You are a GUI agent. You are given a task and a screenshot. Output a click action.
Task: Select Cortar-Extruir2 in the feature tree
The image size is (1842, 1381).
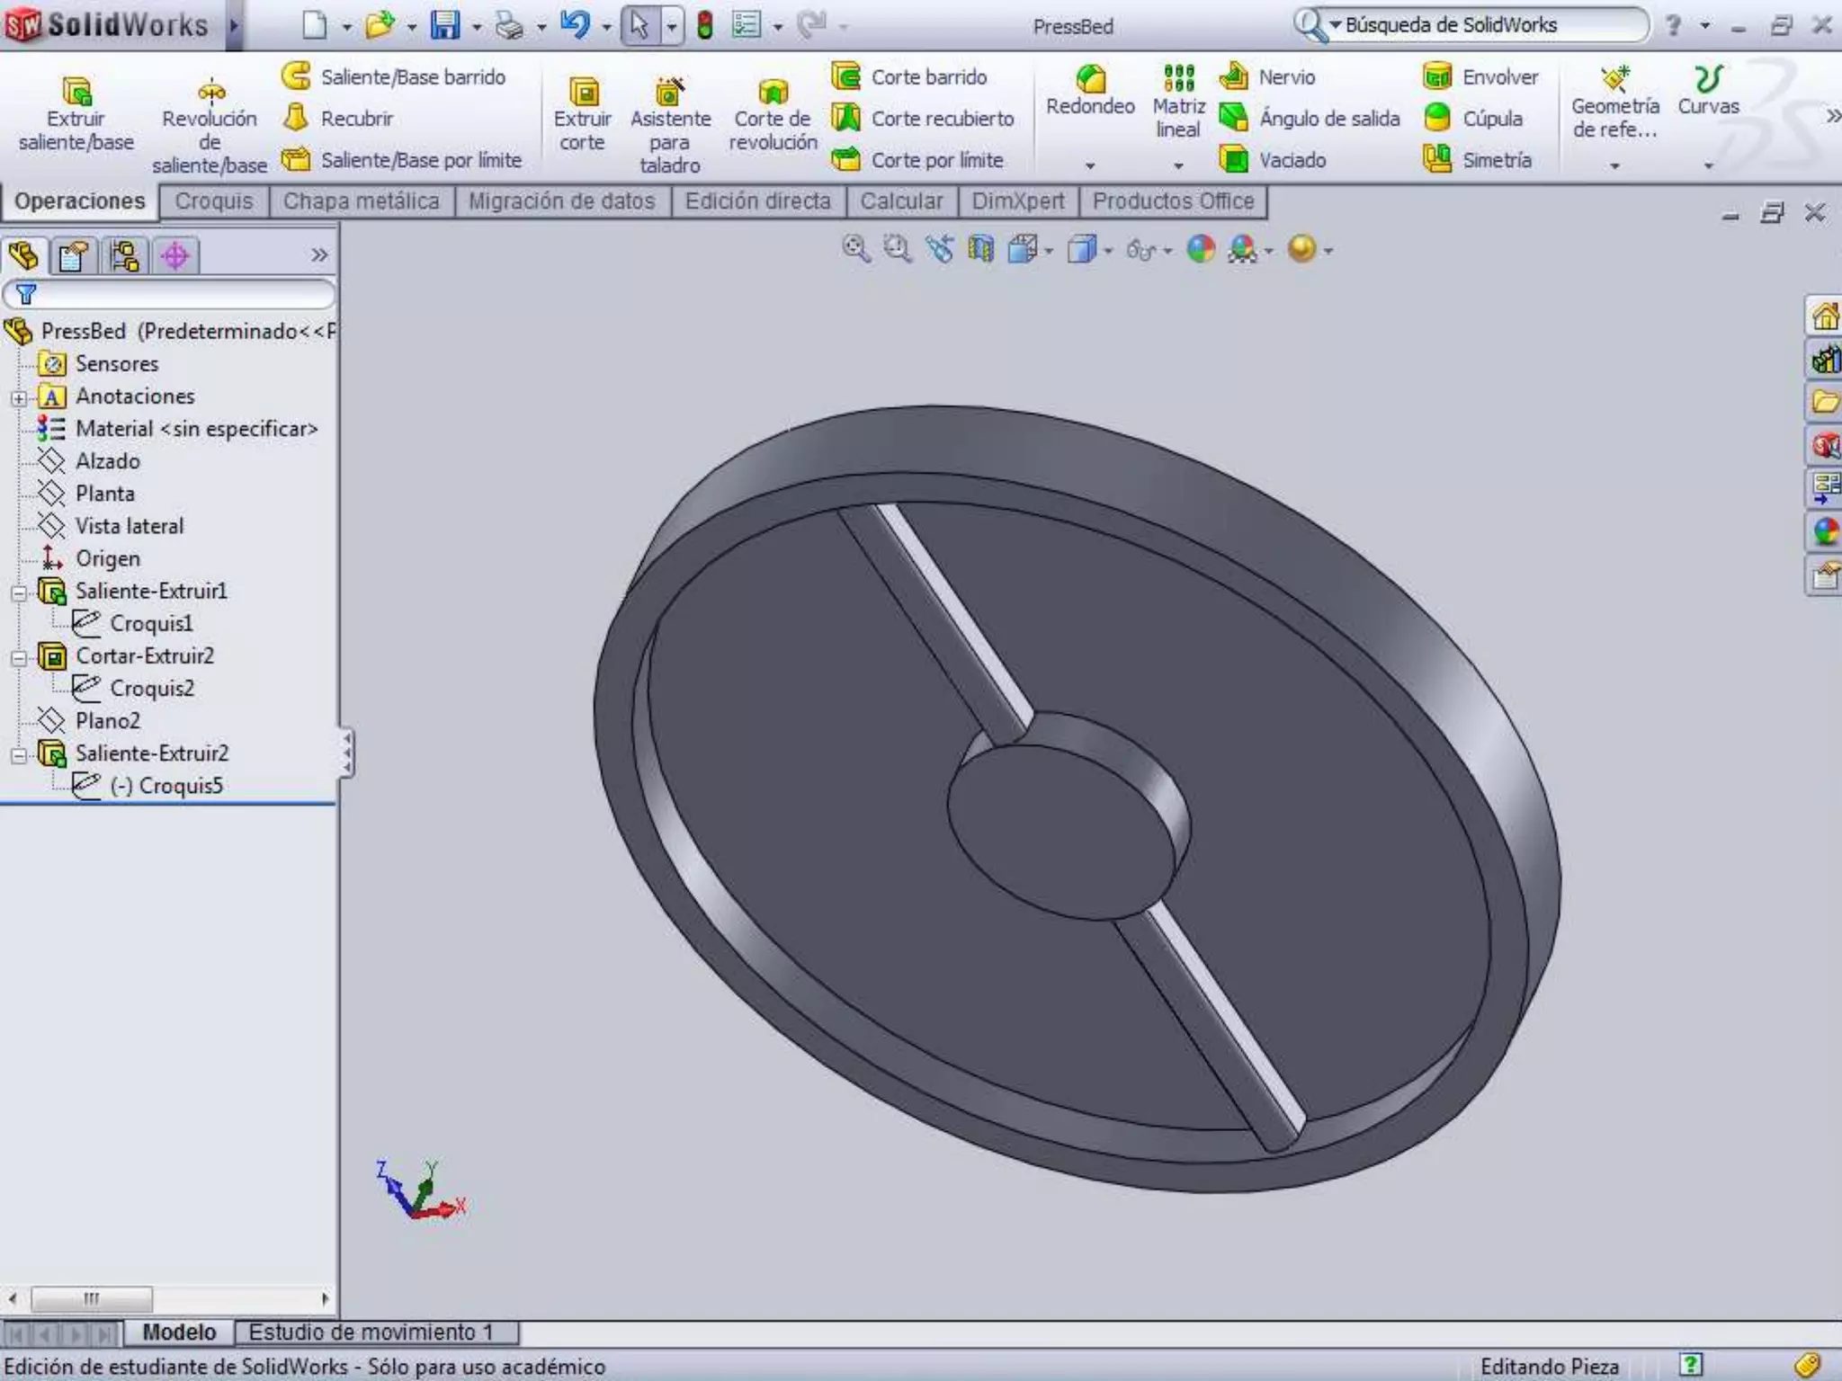click(144, 656)
